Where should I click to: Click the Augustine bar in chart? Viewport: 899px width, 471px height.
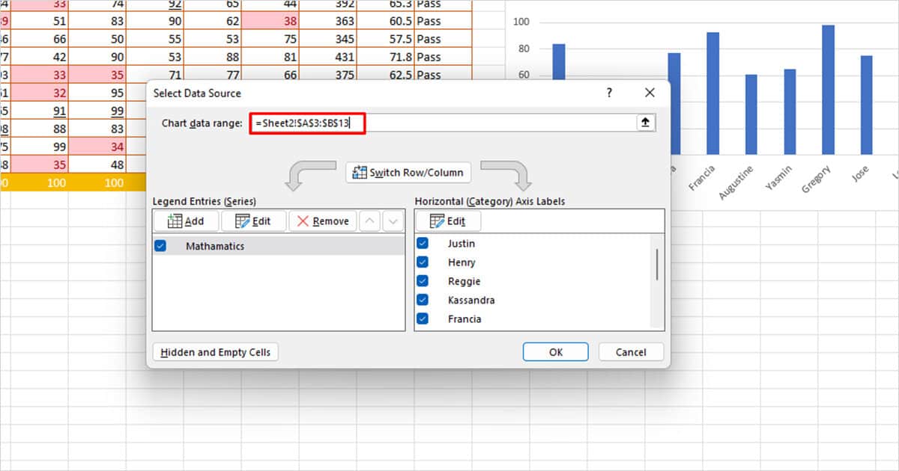click(751, 114)
